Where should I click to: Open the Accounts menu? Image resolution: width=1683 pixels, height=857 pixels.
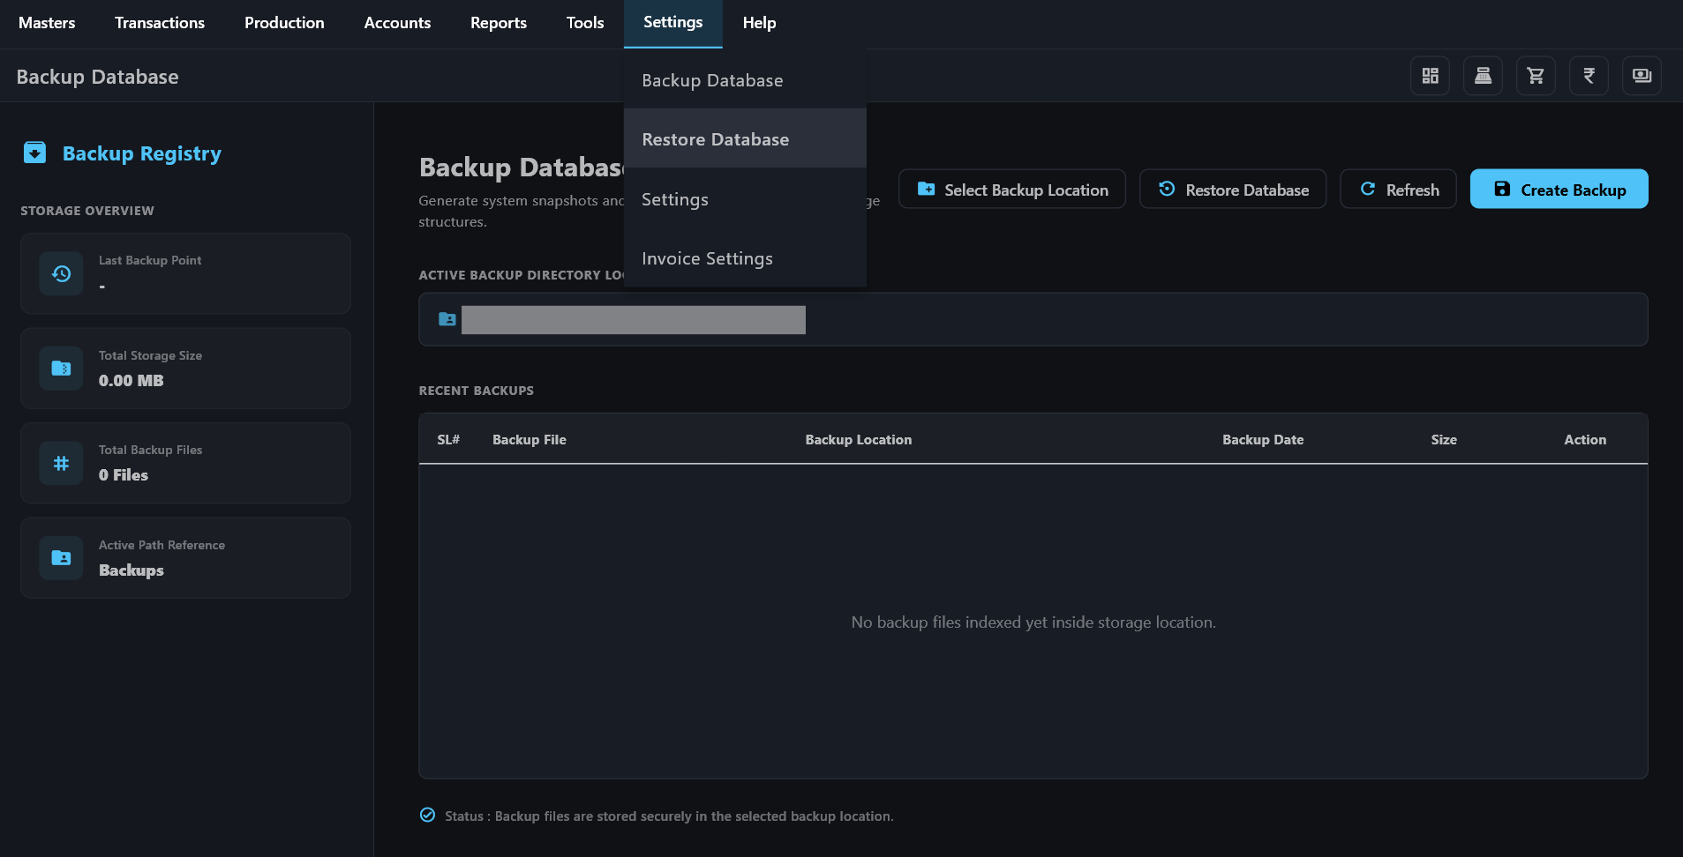coord(397,23)
